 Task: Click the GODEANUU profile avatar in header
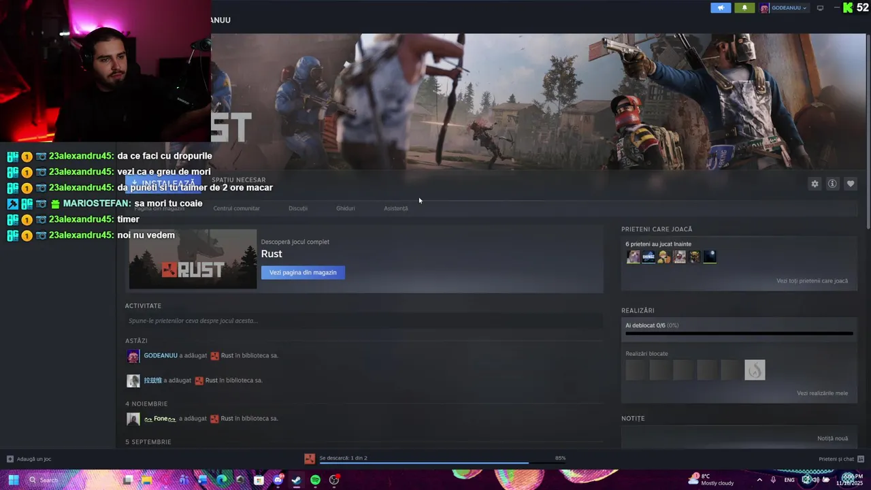765,8
